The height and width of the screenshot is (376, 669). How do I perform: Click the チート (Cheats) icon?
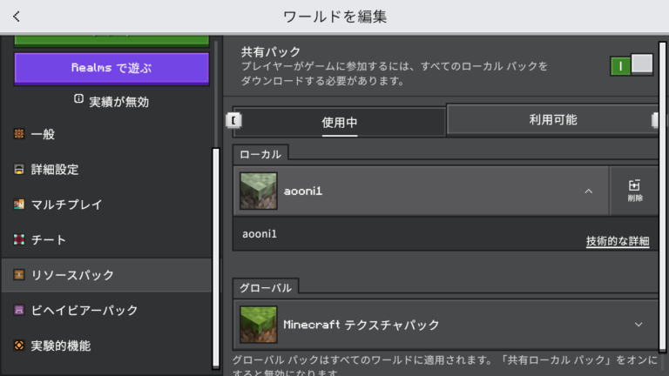pos(18,239)
